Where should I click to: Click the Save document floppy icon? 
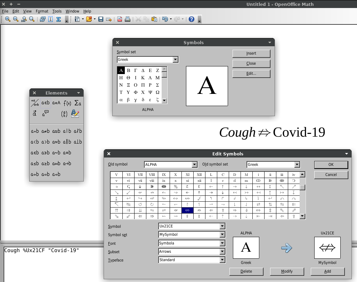(x=101, y=19)
